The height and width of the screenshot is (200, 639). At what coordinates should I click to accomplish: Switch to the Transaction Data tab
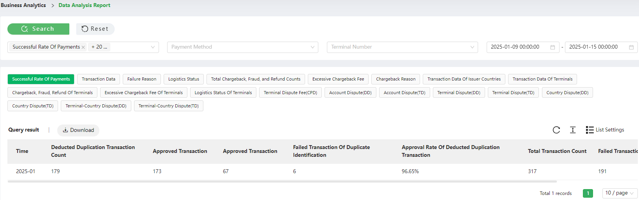(99, 79)
